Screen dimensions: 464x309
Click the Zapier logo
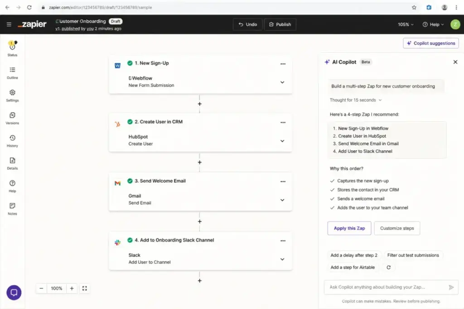tap(32, 24)
